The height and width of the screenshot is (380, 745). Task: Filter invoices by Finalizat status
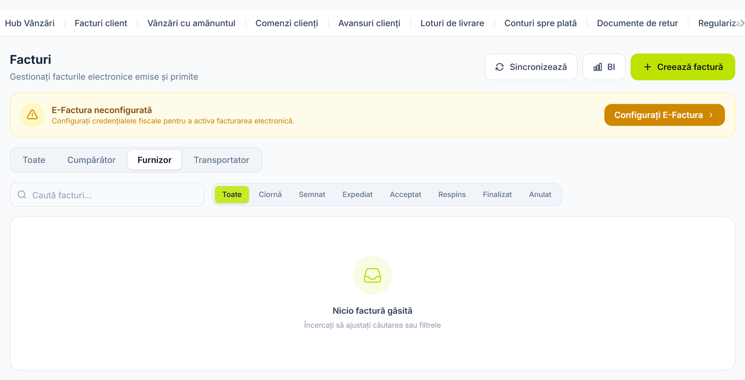[497, 194]
